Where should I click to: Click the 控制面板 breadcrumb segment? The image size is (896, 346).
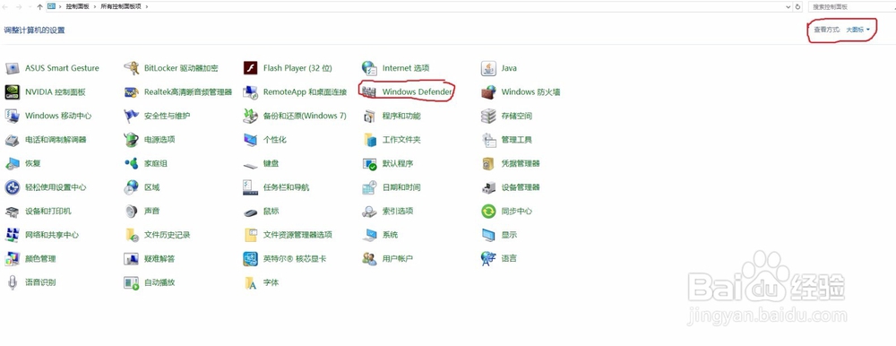[77, 7]
